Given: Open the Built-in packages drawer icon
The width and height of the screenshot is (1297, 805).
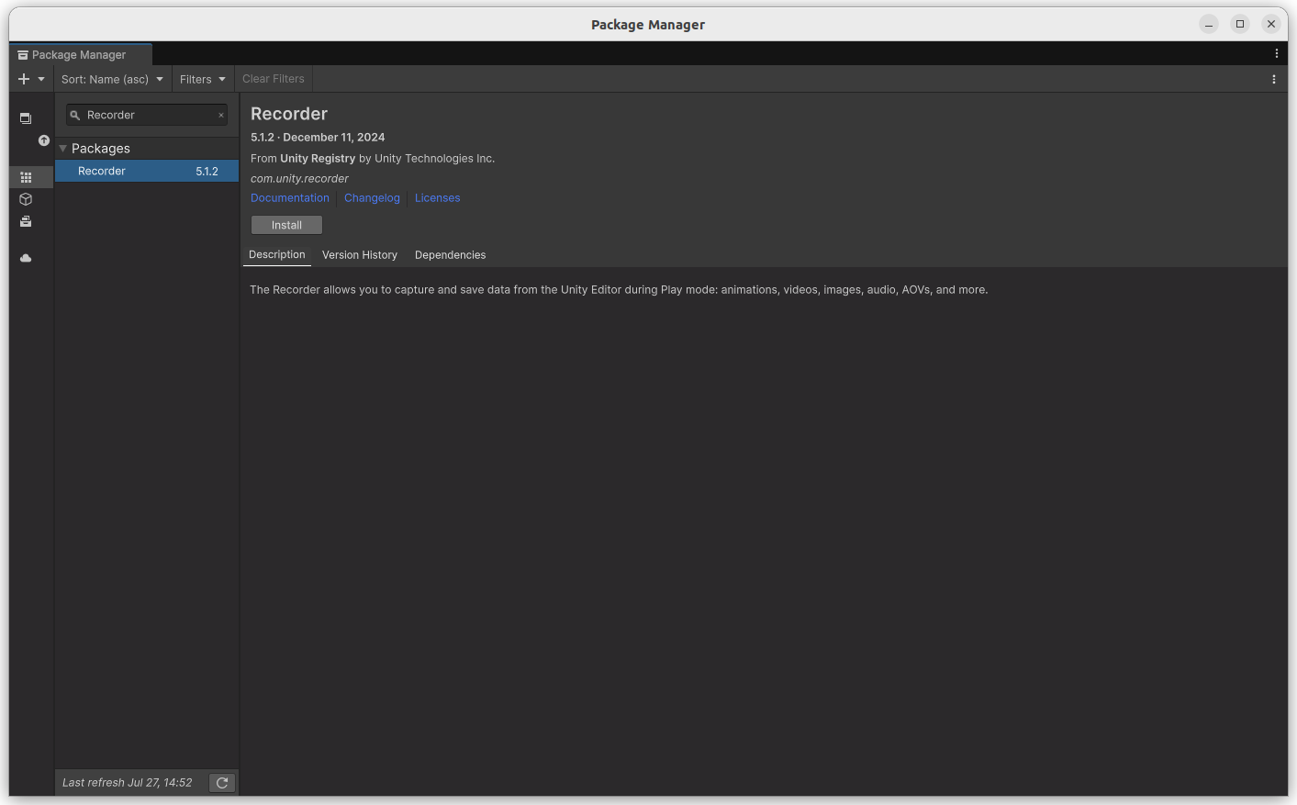Looking at the screenshot, I should coord(26,221).
